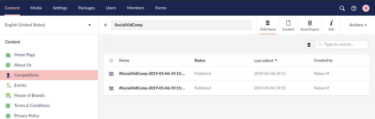The width and height of the screenshot is (375, 119).
Task: Change layout with the list view icon
Action: (x=309, y=45)
